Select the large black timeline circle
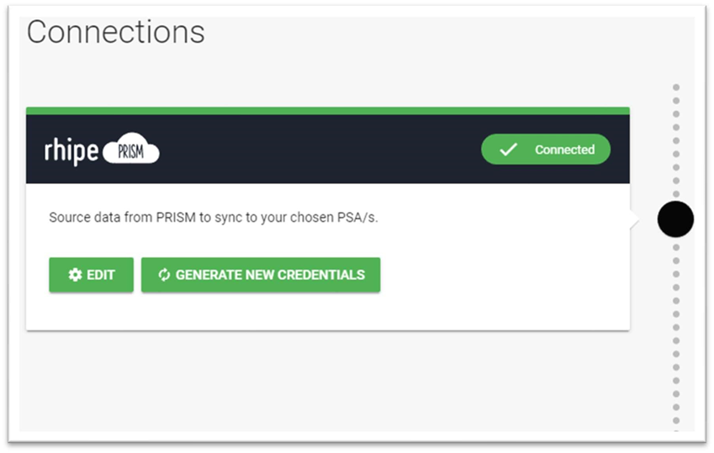 [676, 219]
